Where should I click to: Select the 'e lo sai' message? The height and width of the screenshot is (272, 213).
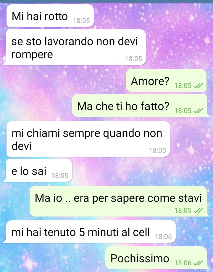point(38,171)
